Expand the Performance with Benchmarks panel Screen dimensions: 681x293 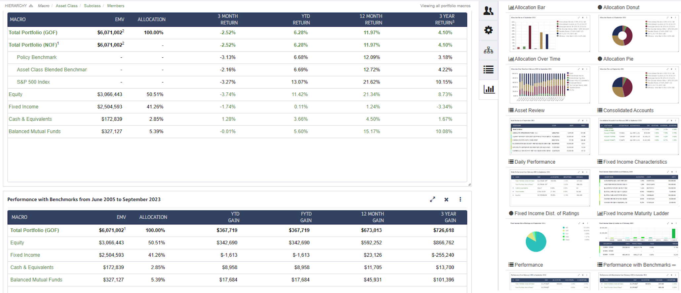coord(432,199)
